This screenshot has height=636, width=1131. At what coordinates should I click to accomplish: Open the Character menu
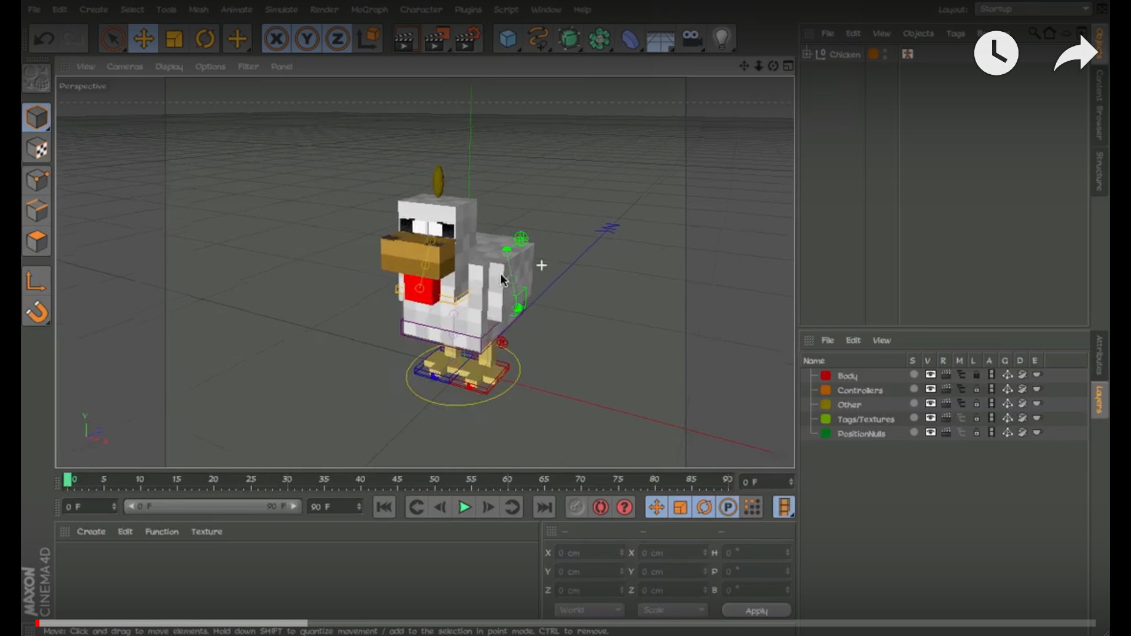tap(421, 9)
